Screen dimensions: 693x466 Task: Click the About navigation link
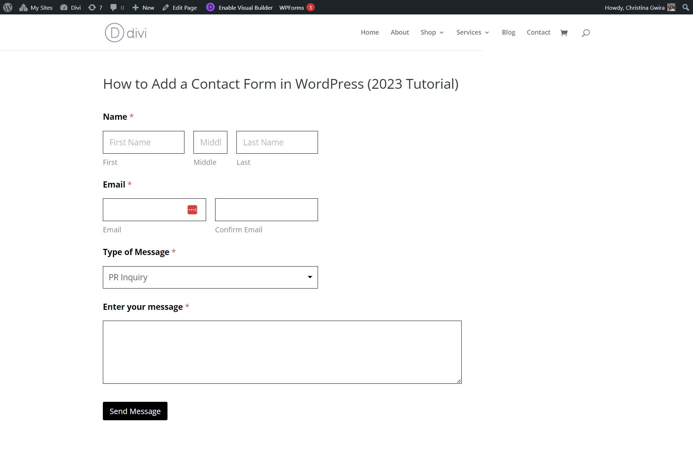point(400,32)
